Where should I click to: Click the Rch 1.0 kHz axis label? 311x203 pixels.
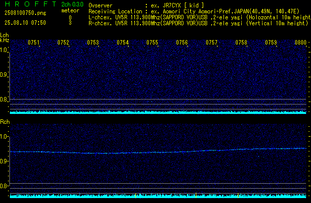(x=4, y=137)
